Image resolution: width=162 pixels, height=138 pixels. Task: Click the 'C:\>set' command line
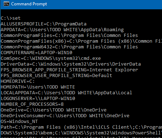[x=11, y=18]
